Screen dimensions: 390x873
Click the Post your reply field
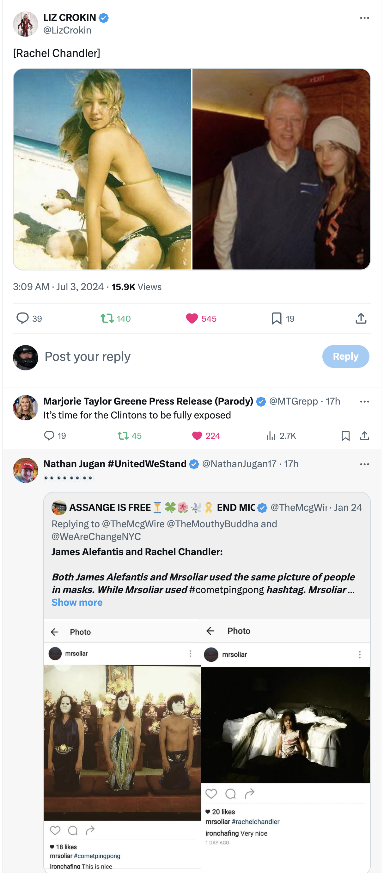pyautogui.click(x=169, y=356)
